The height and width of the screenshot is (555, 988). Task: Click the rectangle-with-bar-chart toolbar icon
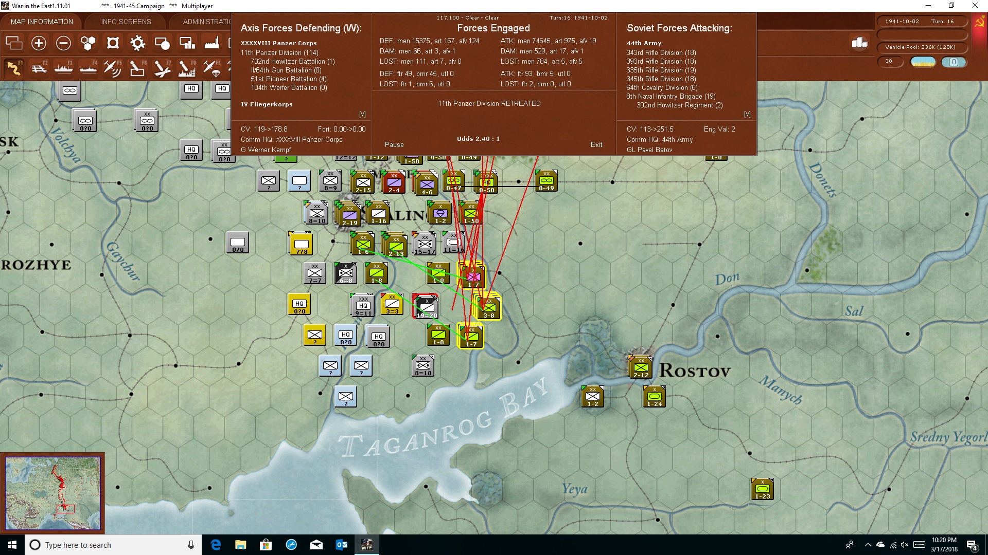[x=187, y=43]
